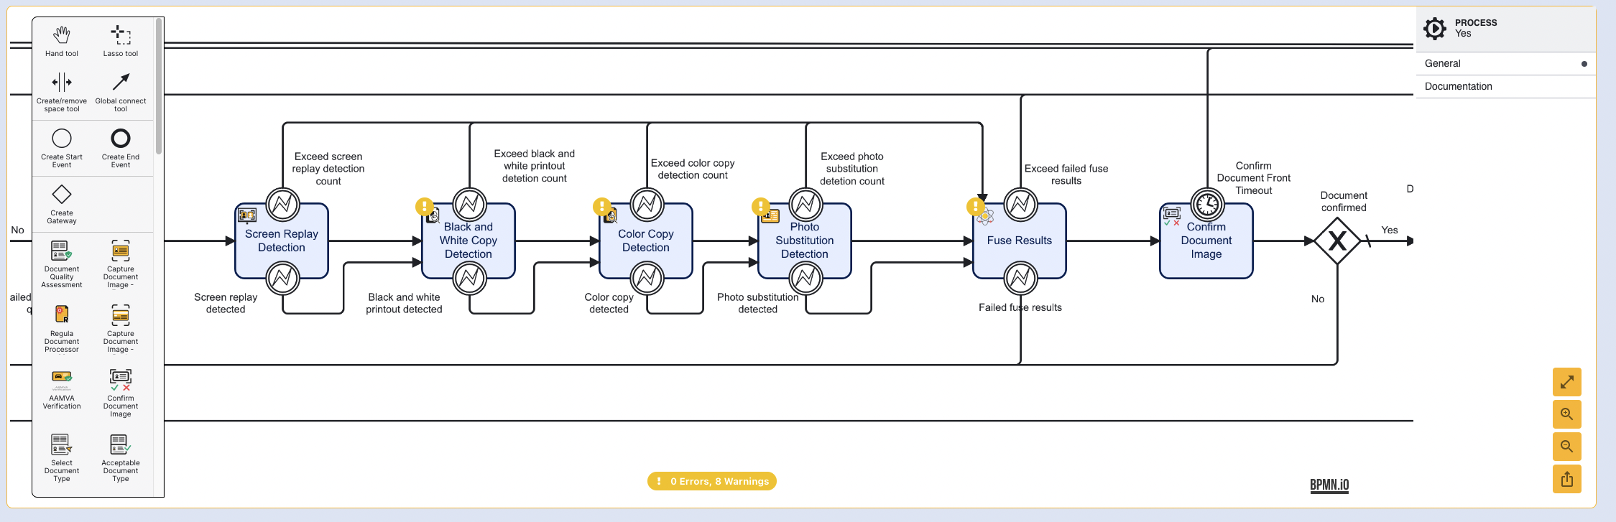Image resolution: width=1616 pixels, height=522 pixels.
Task: Click the fullscreen expand button
Action: click(1566, 382)
